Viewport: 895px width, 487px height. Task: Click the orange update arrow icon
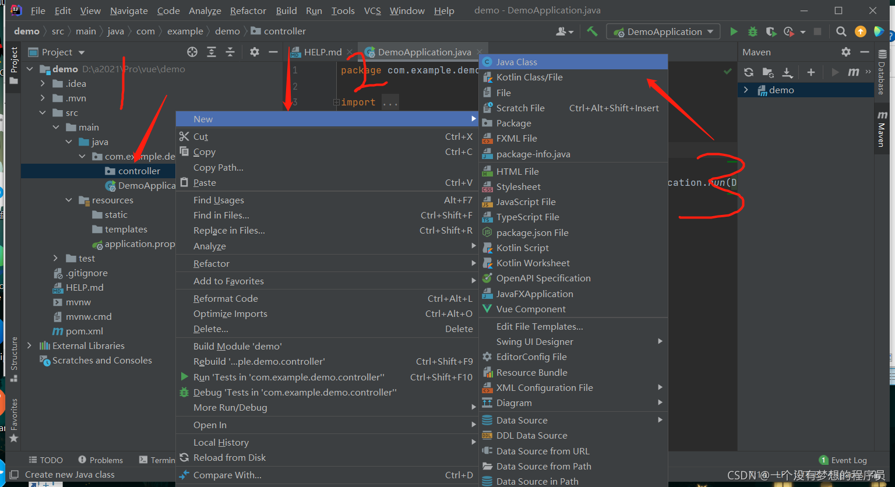click(860, 31)
